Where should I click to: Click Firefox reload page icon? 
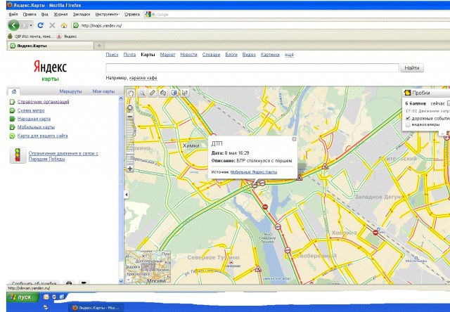[x=41, y=25]
